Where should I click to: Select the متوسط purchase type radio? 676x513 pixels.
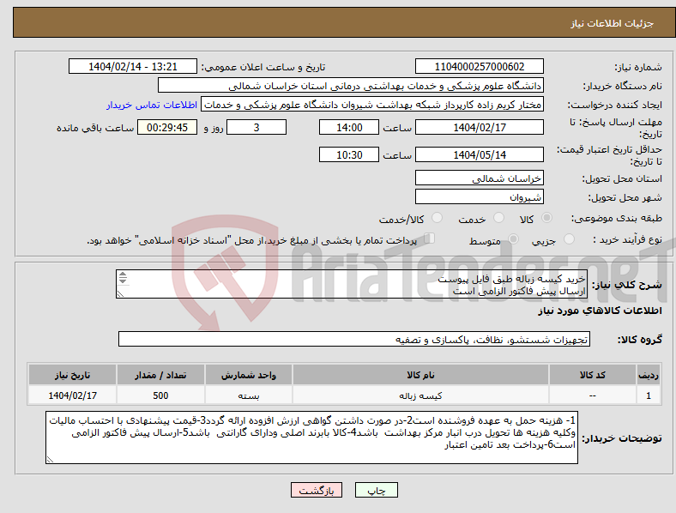click(x=513, y=238)
